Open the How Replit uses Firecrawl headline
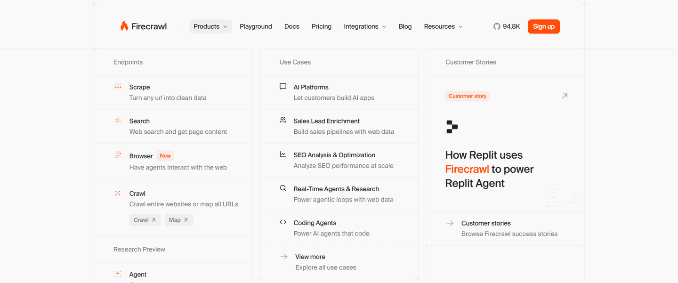This screenshot has width=678, height=283. [490, 169]
